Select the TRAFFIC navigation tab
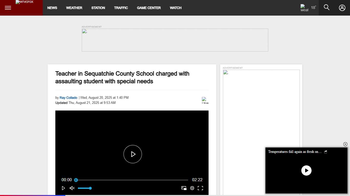 click(x=121, y=8)
